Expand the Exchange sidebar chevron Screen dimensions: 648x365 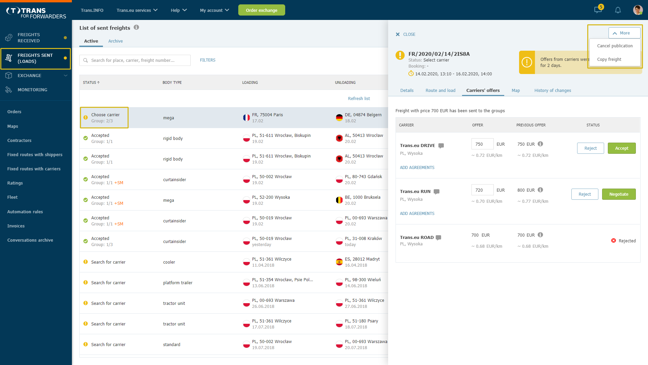(x=65, y=75)
